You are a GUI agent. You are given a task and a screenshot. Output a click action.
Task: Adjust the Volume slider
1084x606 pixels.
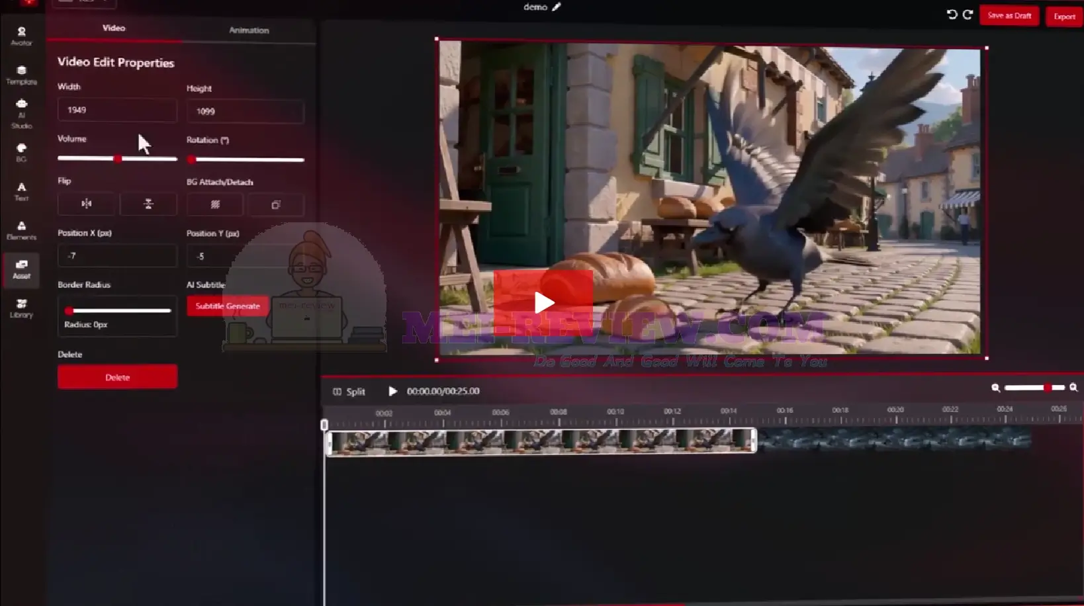click(117, 159)
